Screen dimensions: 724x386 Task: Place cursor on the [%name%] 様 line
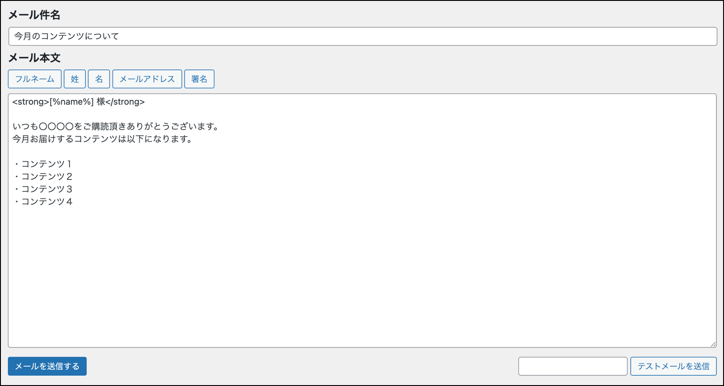(x=79, y=102)
